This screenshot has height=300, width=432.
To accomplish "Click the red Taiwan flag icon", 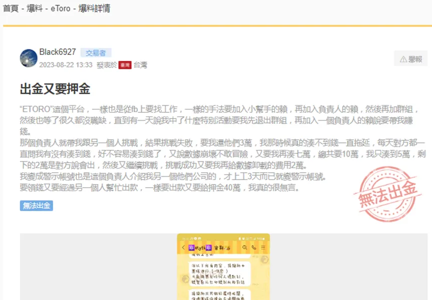I will click(x=125, y=65).
